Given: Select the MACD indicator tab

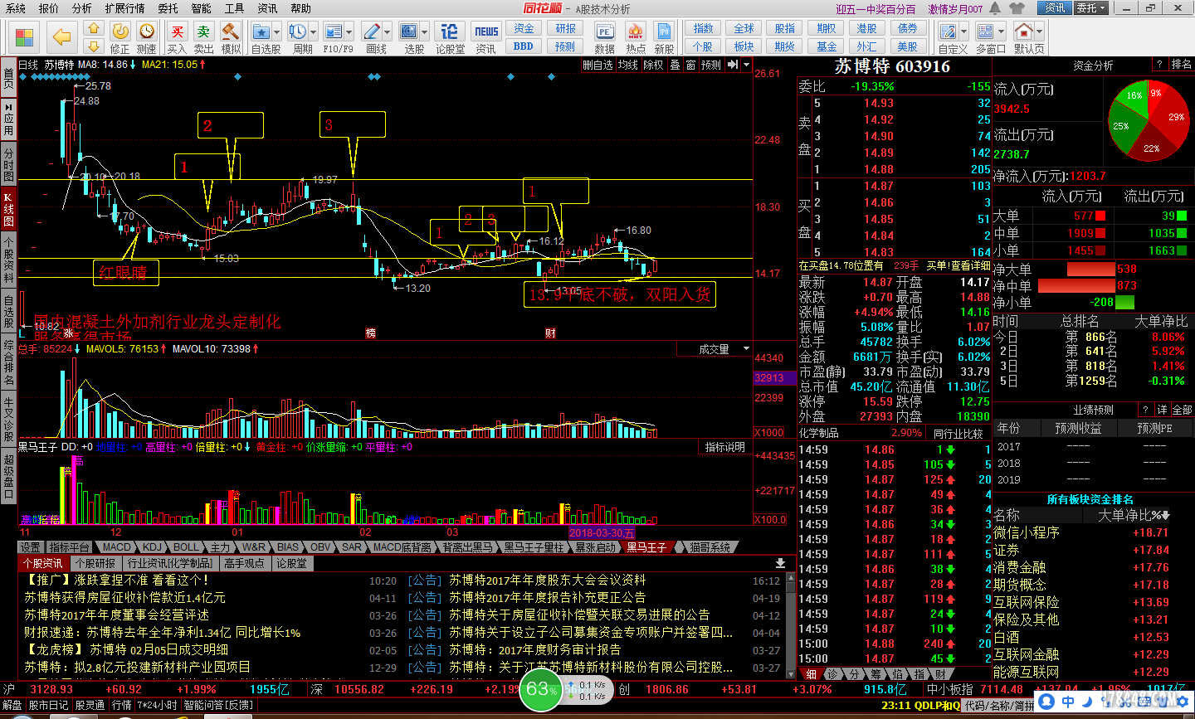Looking at the screenshot, I should pos(116,547).
